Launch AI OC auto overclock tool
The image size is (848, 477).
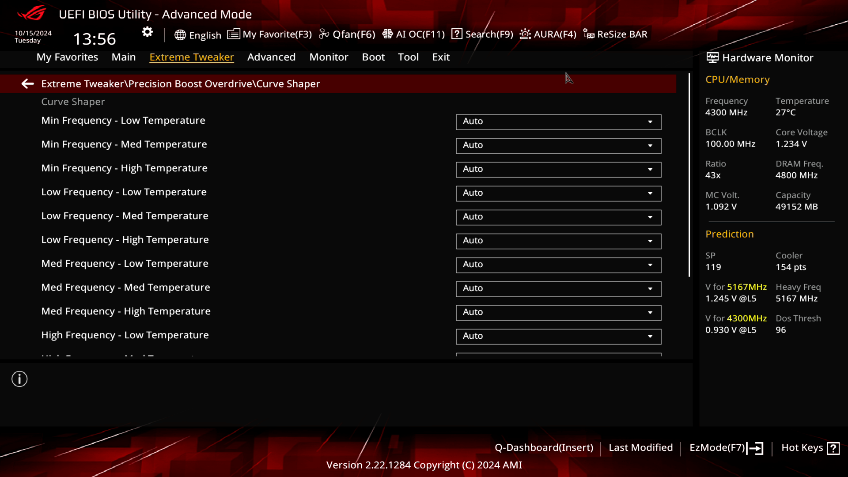tap(414, 34)
